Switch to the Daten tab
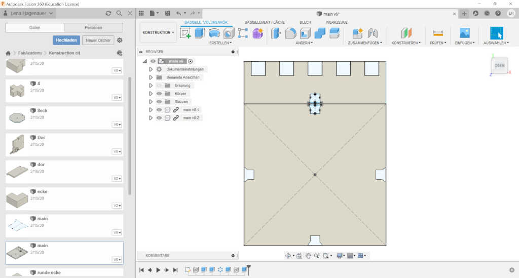Image resolution: width=519 pixels, height=278 pixels. 35,27
